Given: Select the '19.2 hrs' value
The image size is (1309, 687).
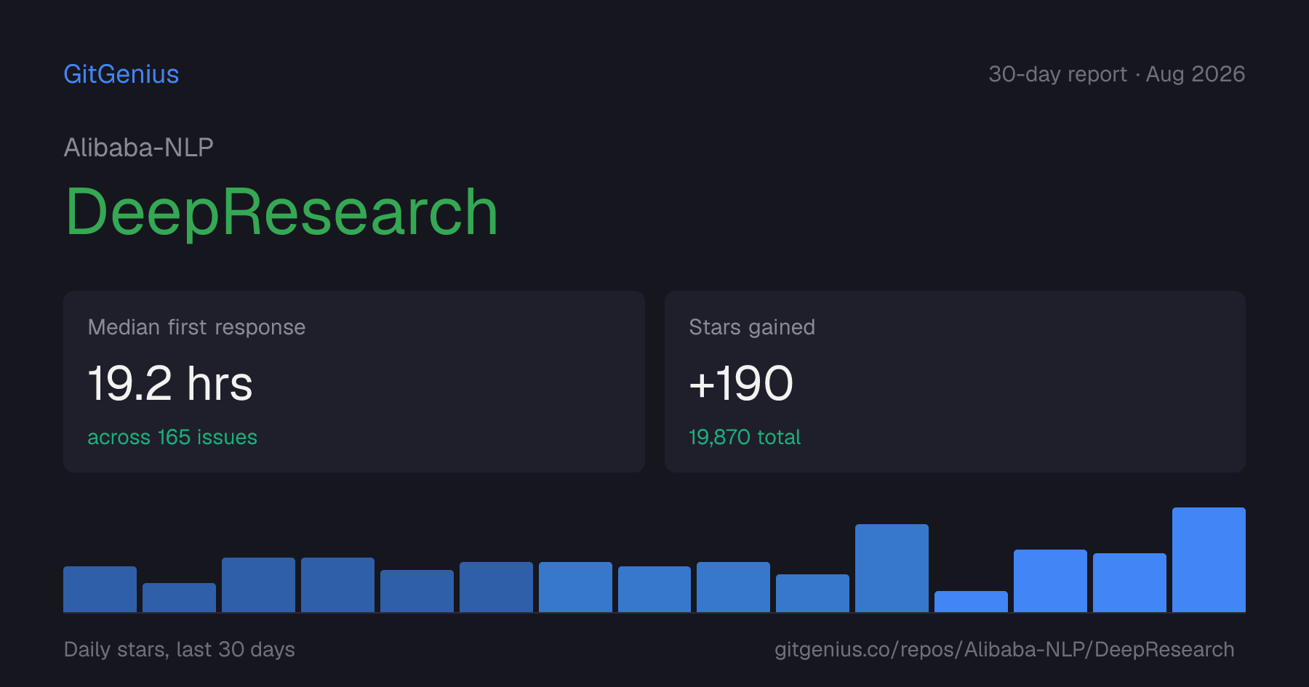Looking at the screenshot, I should (x=170, y=383).
